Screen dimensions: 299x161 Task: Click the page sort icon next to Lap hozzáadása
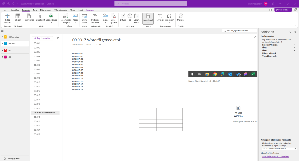[58, 38]
